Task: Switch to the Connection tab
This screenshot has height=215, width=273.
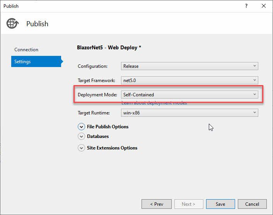Action: (26, 50)
